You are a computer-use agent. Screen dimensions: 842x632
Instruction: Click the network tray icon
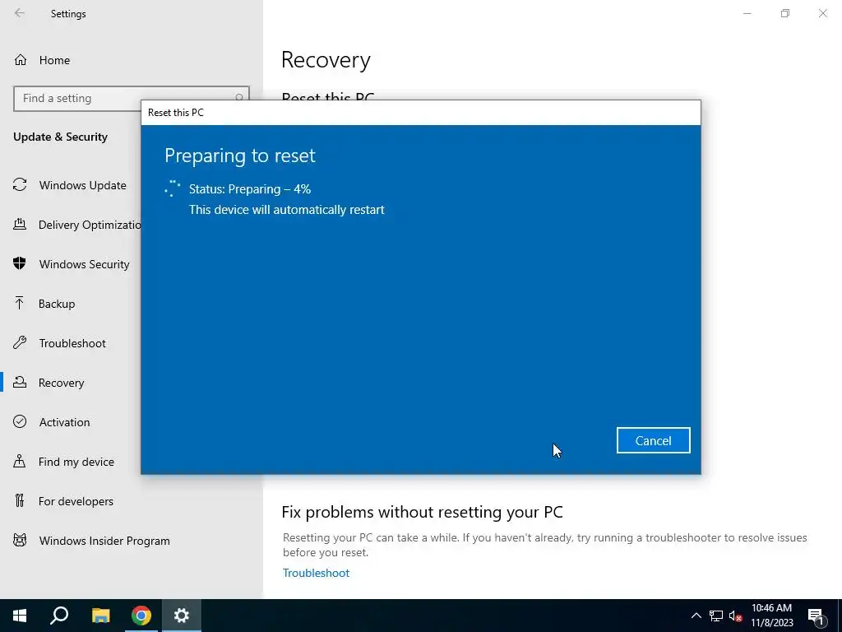point(716,616)
